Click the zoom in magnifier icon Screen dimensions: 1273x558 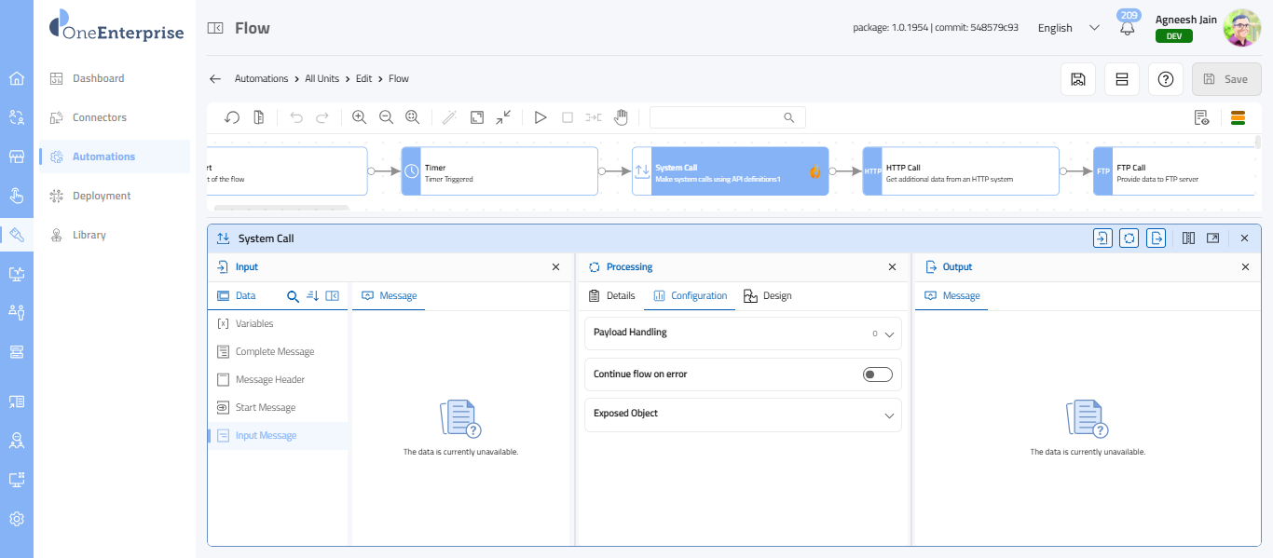pos(359,117)
